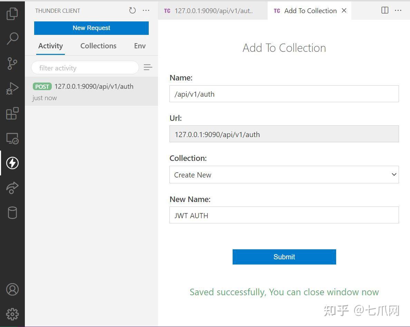
Task: Open Remote Explorer view
Action: [x=12, y=138]
